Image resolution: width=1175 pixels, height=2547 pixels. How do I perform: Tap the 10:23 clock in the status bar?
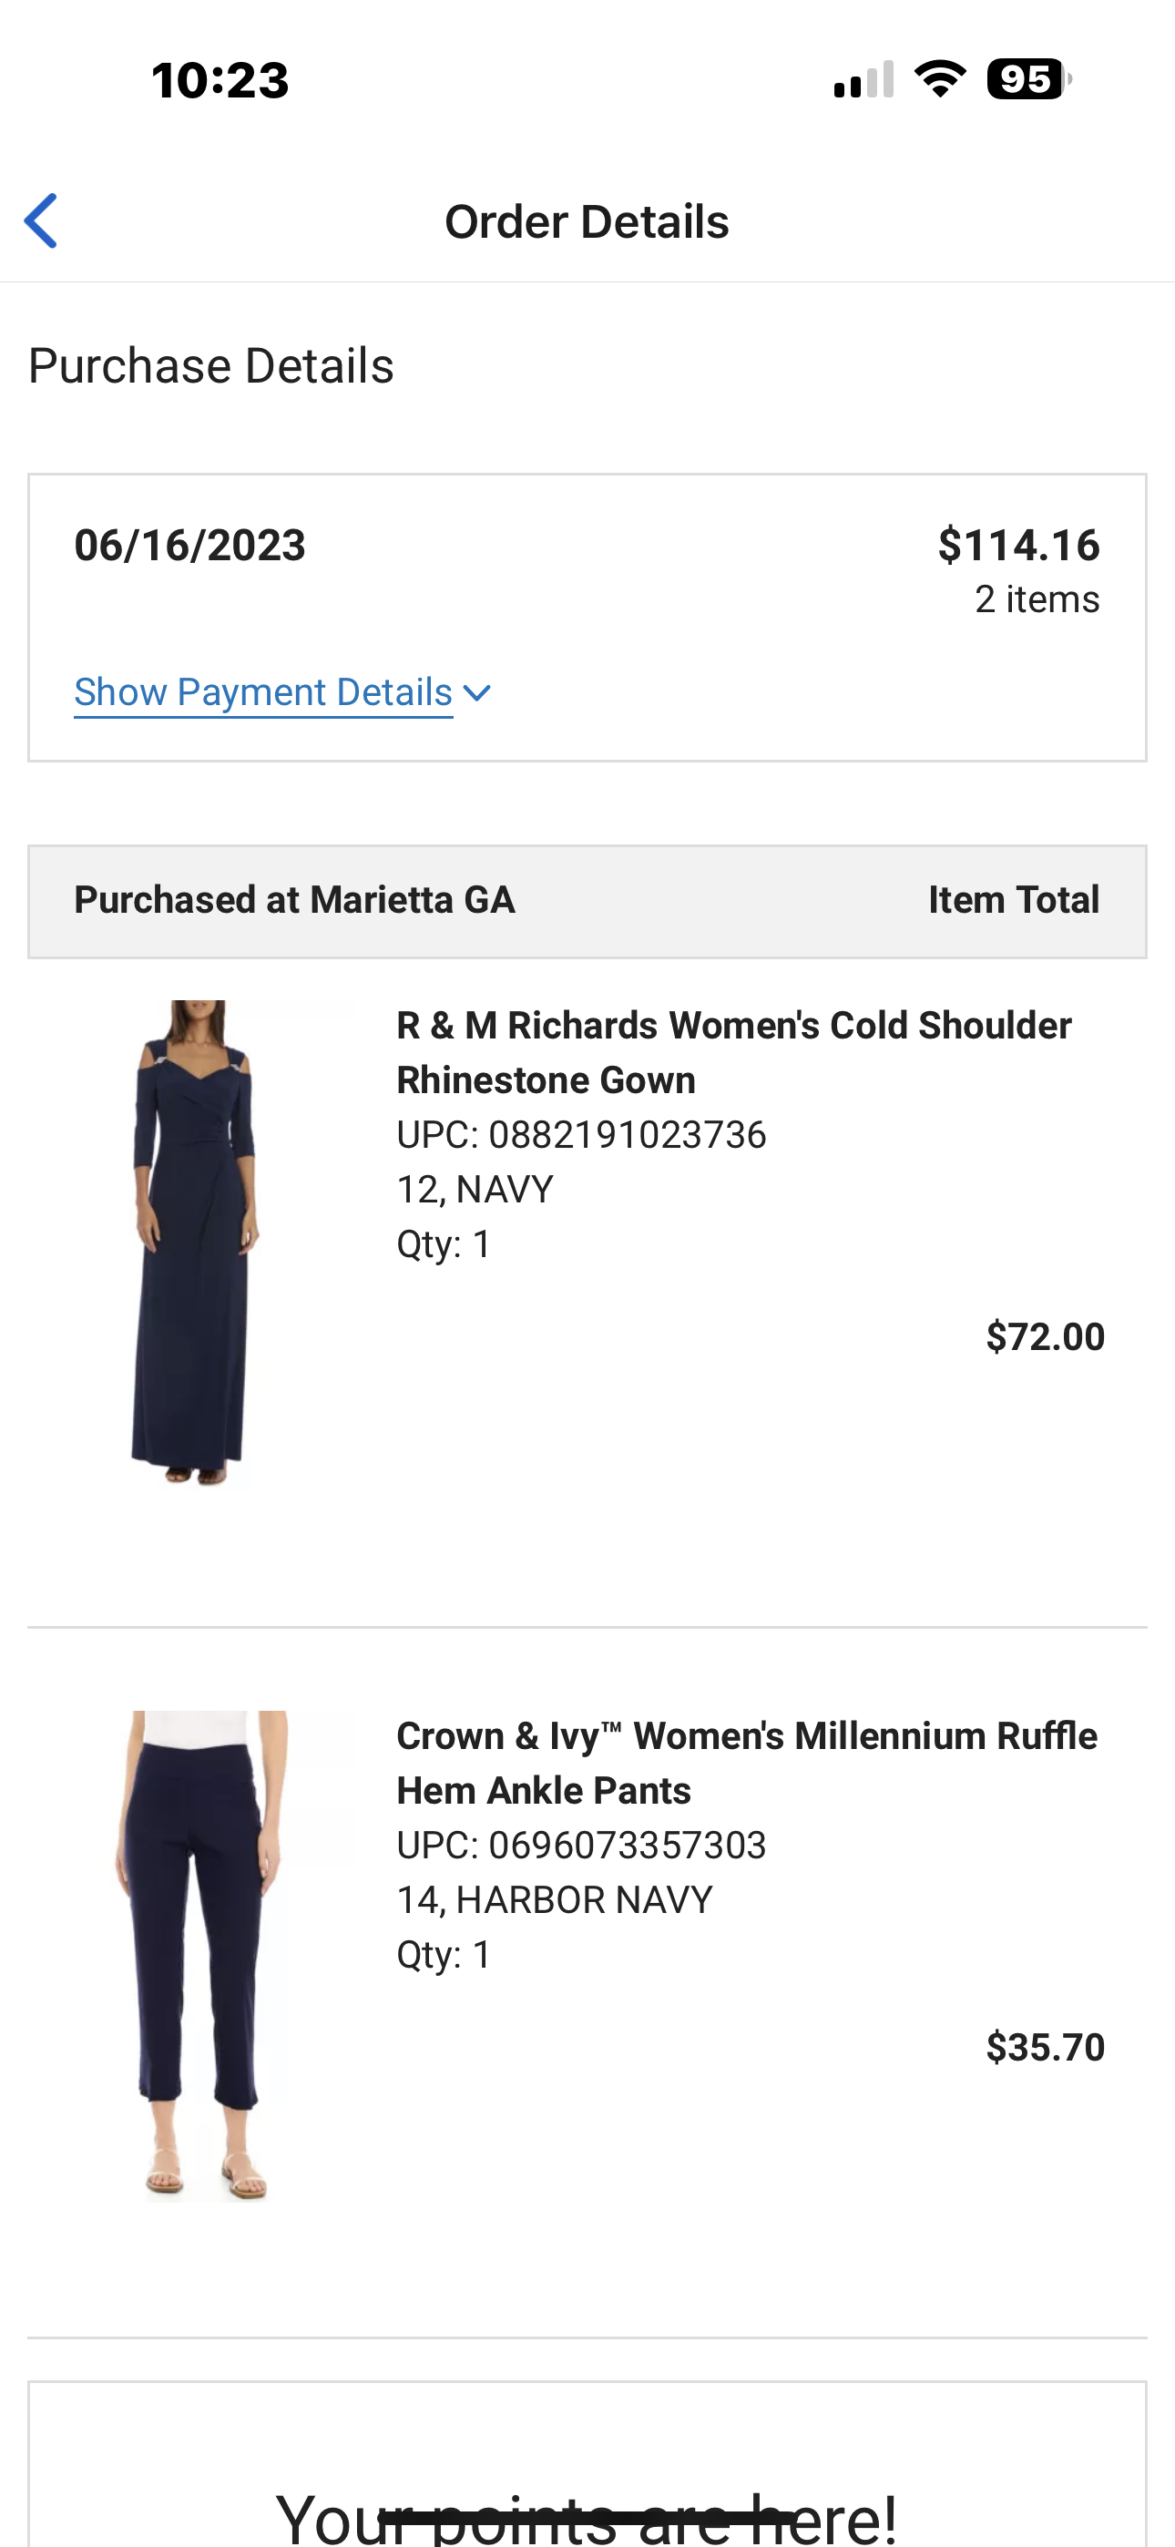click(x=220, y=80)
